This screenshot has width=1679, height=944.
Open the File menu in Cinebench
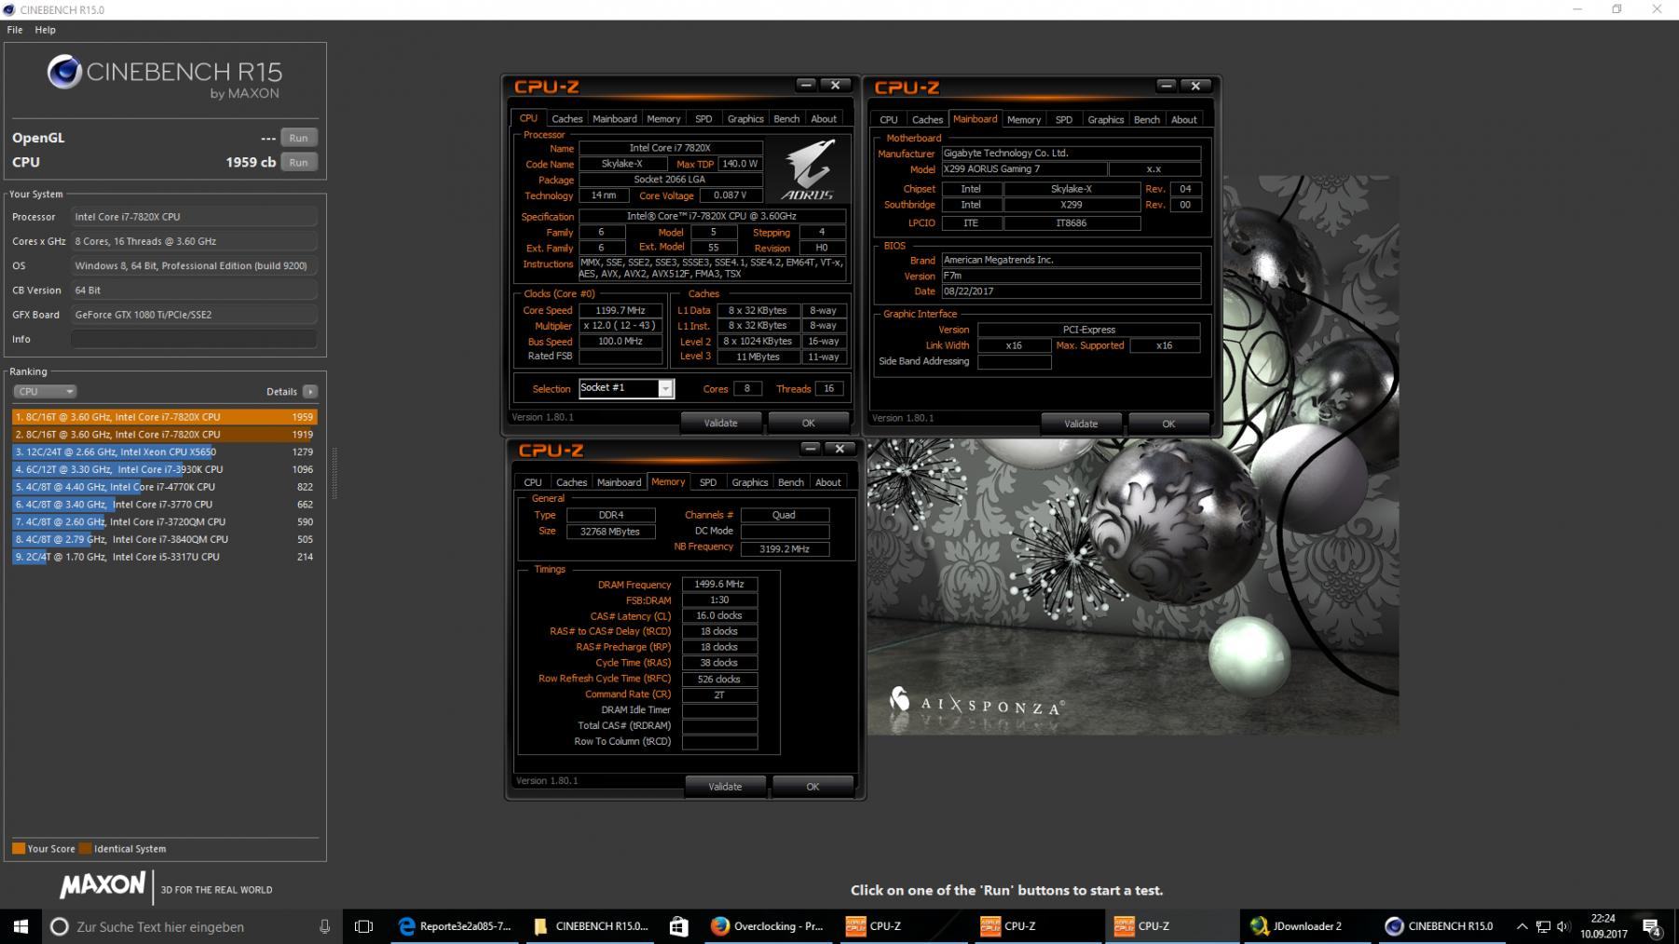pos(15,30)
